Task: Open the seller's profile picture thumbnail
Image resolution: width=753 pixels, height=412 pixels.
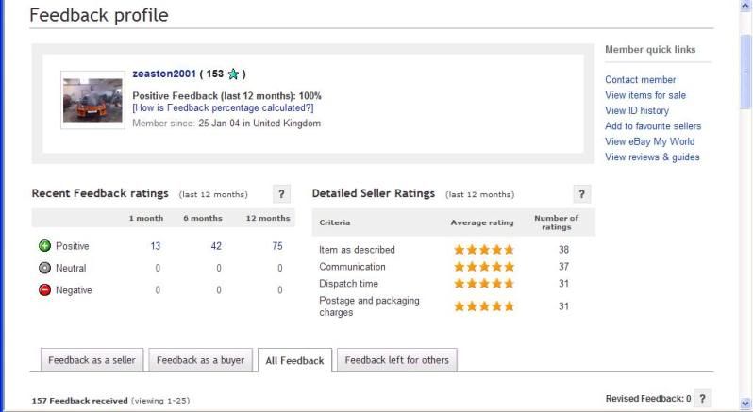Action: pos(92,99)
